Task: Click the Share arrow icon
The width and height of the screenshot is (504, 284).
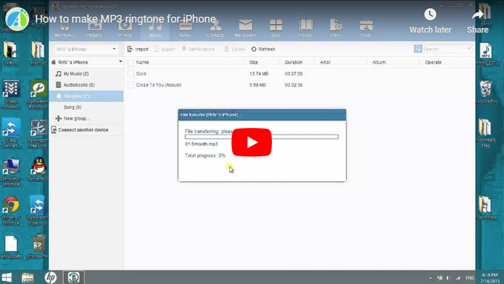Action: [x=477, y=15]
